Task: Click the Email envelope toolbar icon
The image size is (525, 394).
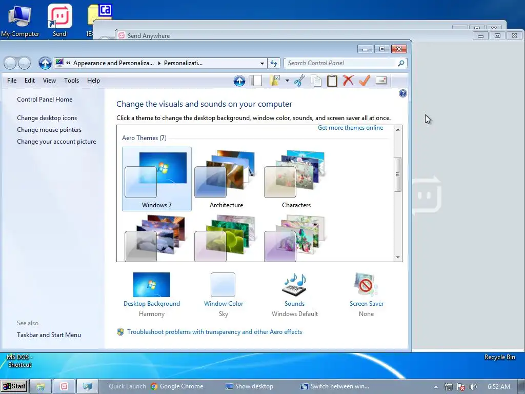Action: click(x=381, y=81)
